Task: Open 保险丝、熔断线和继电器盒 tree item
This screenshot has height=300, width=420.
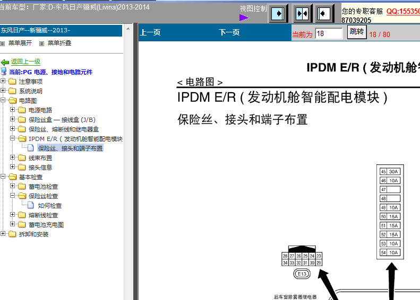Action: tap(64, 129)
